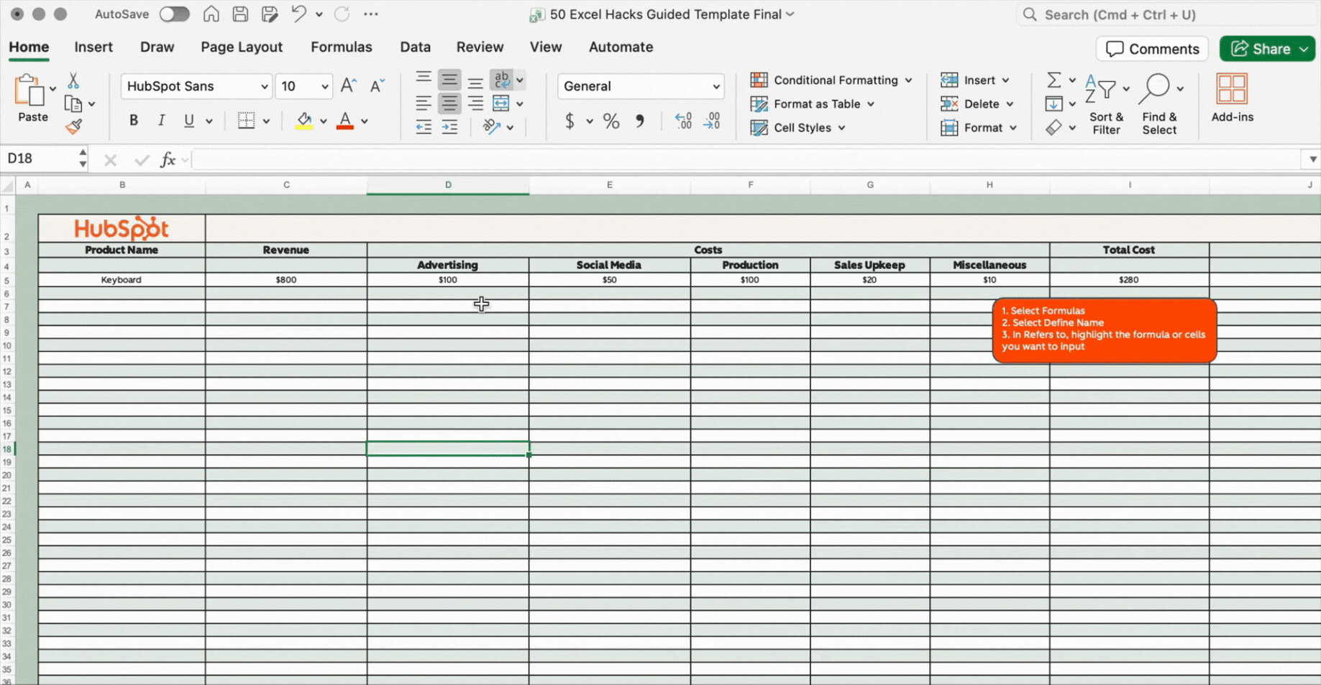Click the green Share button
1321x685 pixels.
[x=1266, y=48]
